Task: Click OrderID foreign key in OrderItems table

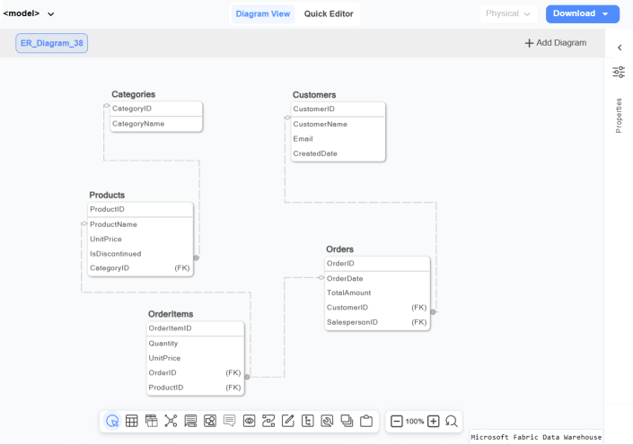Action: click(196, 373)
